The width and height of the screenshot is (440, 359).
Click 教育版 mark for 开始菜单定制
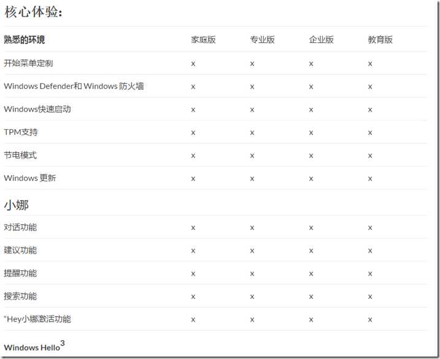[x=370, y=64]
